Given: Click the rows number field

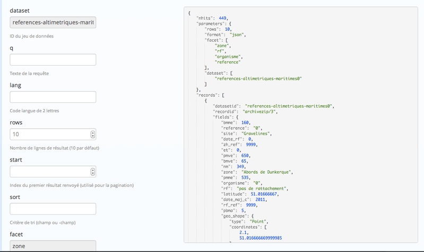Looking at the screenshot, I should click(x=53, y=134).
